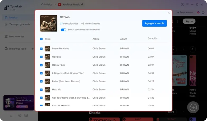Click Leave Me Alone song thumbnail
207x121 pixels.
[47, 49]
